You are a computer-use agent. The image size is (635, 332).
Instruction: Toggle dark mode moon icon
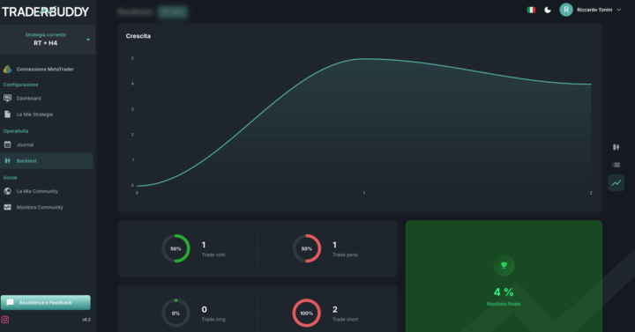click(x=548, y=10)
